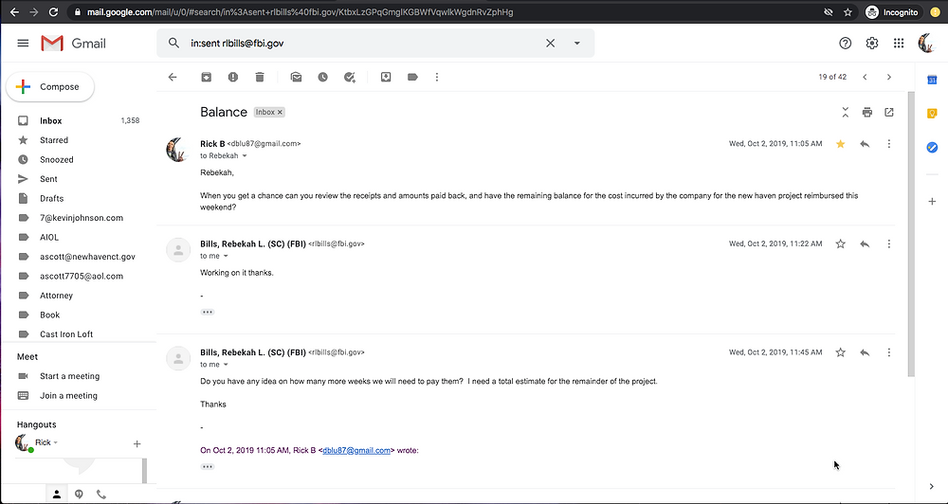The width and height of the screenshot is (948, 504).
Task: Collapse all messages in thread
Action: 846,113
